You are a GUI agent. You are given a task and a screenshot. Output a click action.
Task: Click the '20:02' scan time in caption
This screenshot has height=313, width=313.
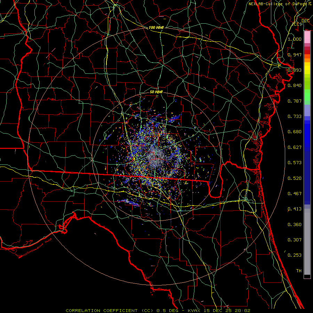coord(242,311)
